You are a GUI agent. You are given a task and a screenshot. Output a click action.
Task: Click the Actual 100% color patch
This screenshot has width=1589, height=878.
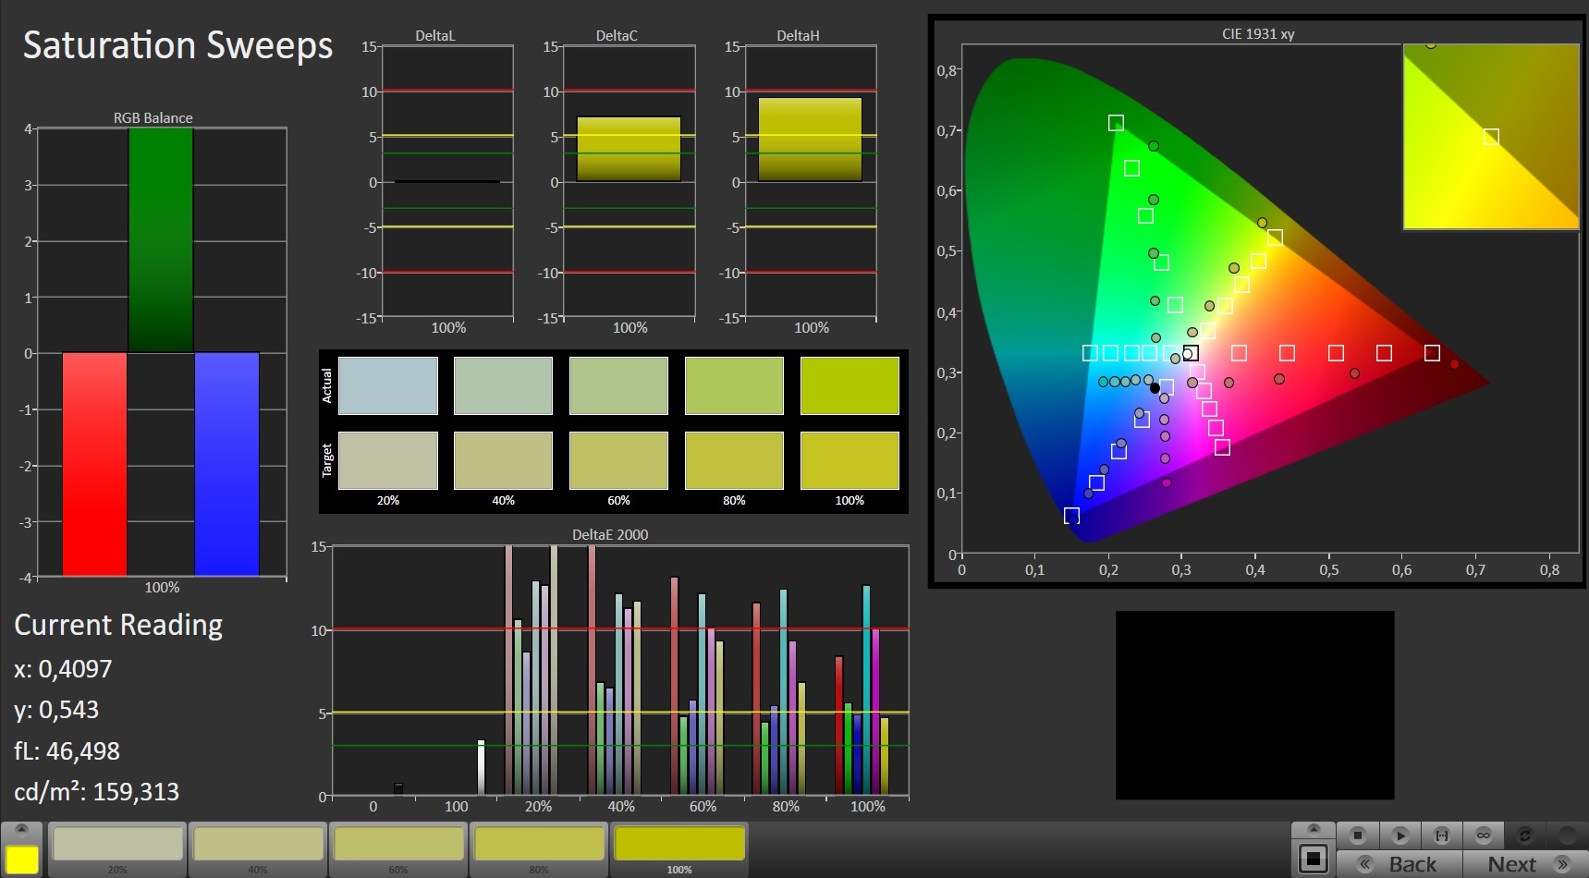coord(850,385)
